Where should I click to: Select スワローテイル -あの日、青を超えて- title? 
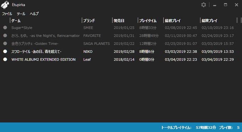[36, 52]
